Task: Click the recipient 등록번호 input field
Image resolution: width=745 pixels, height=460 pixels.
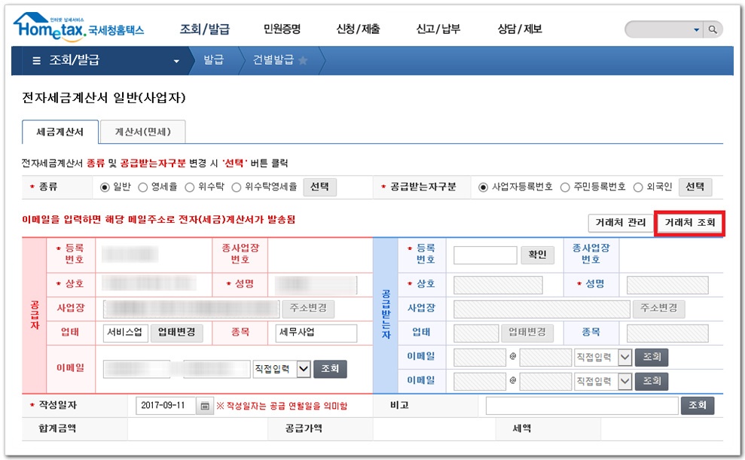Action: coord(486,254)
